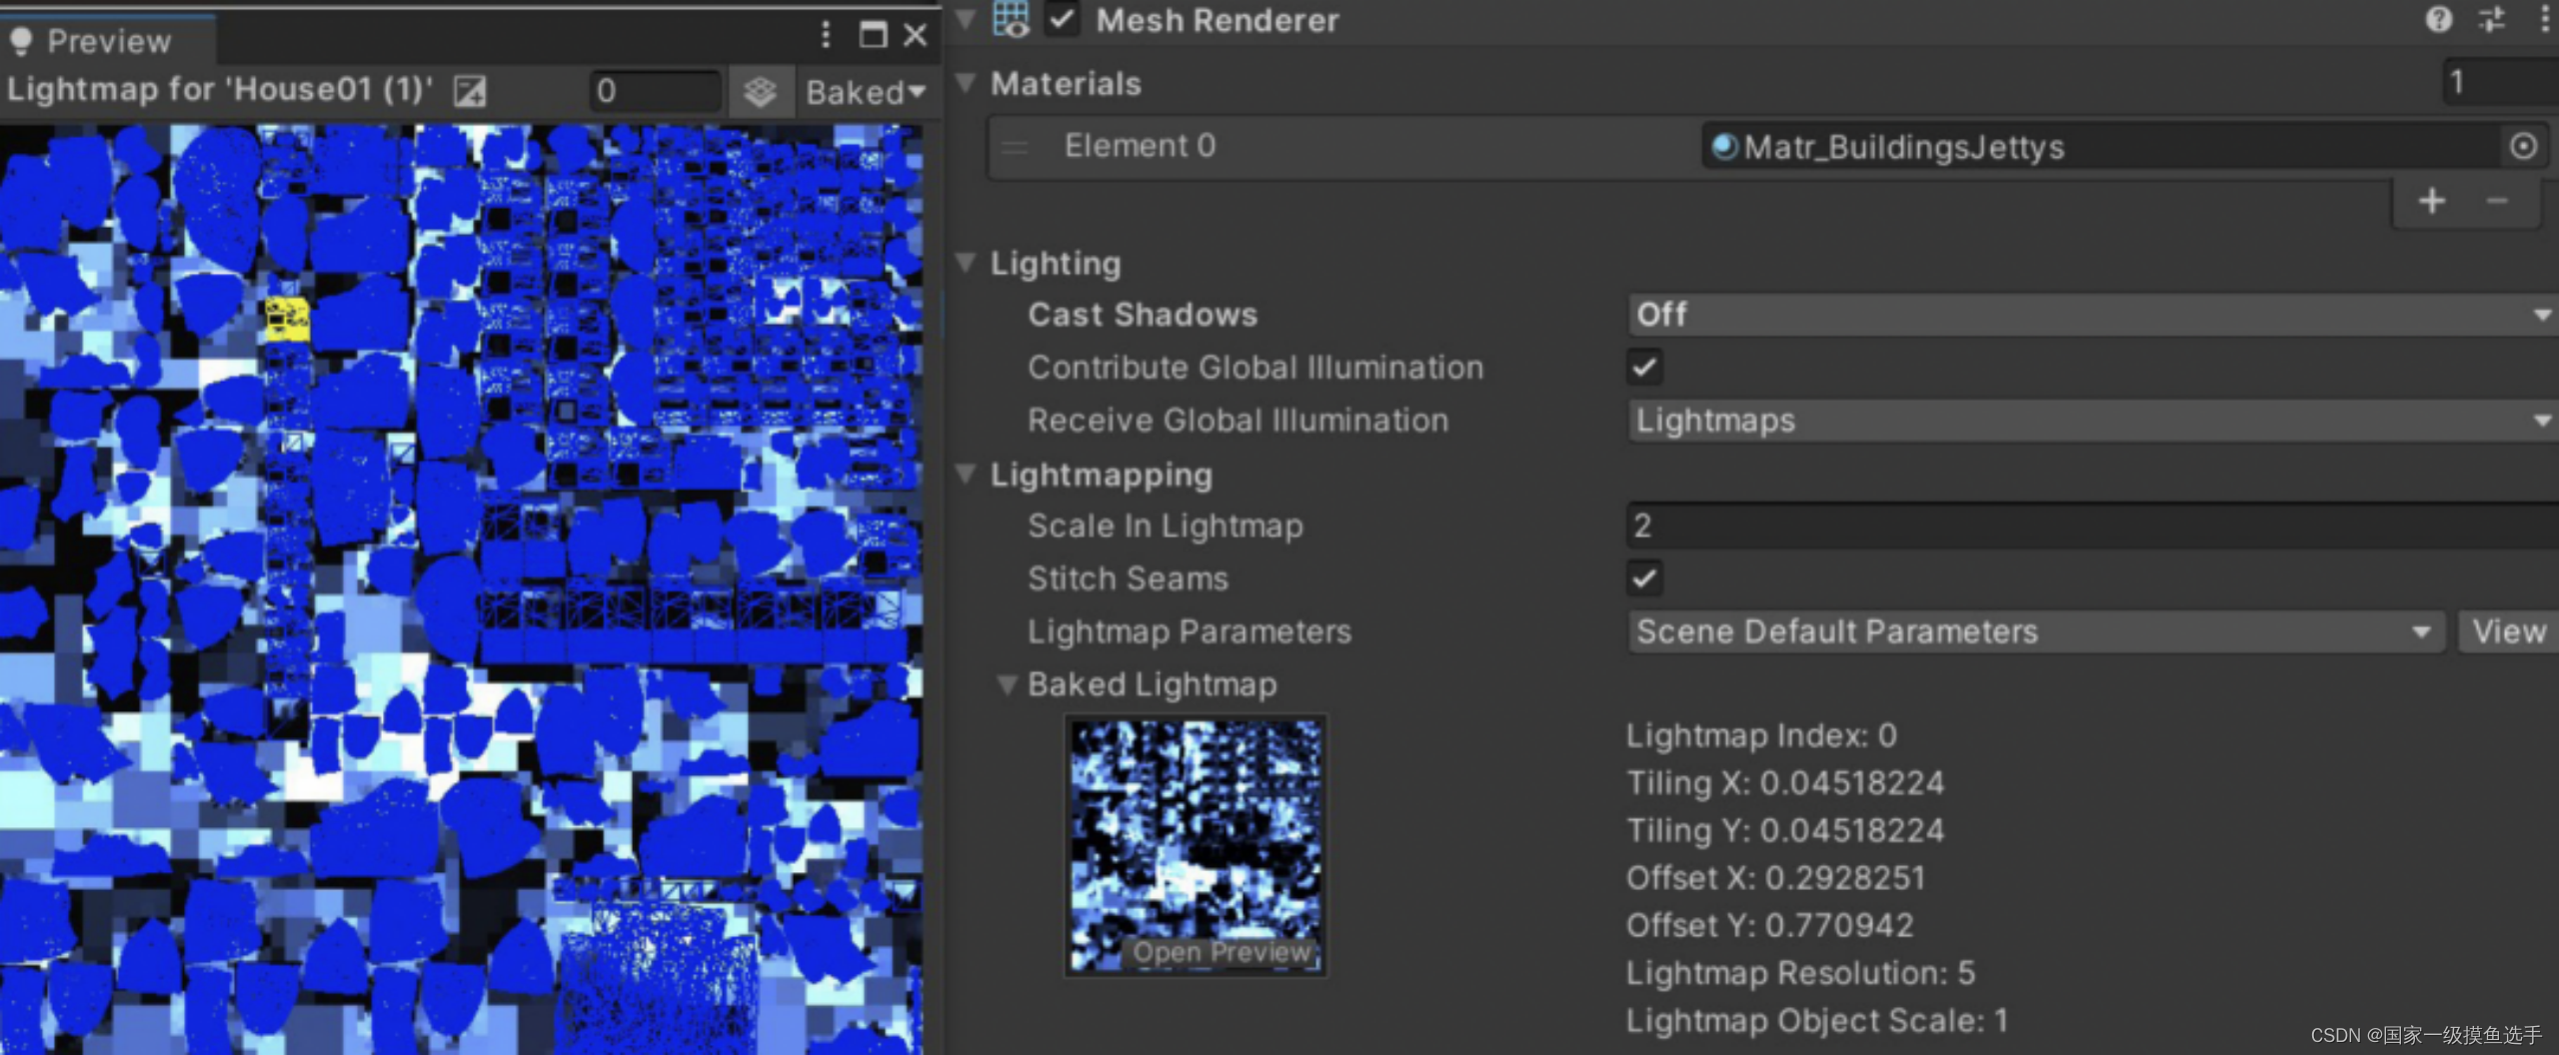Click the View lightmap parameters button

coord(2509,631)
